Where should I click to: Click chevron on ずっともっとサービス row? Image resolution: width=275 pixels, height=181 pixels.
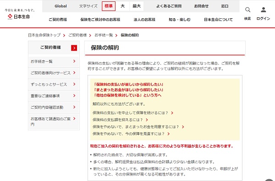[x=74, y=84]
